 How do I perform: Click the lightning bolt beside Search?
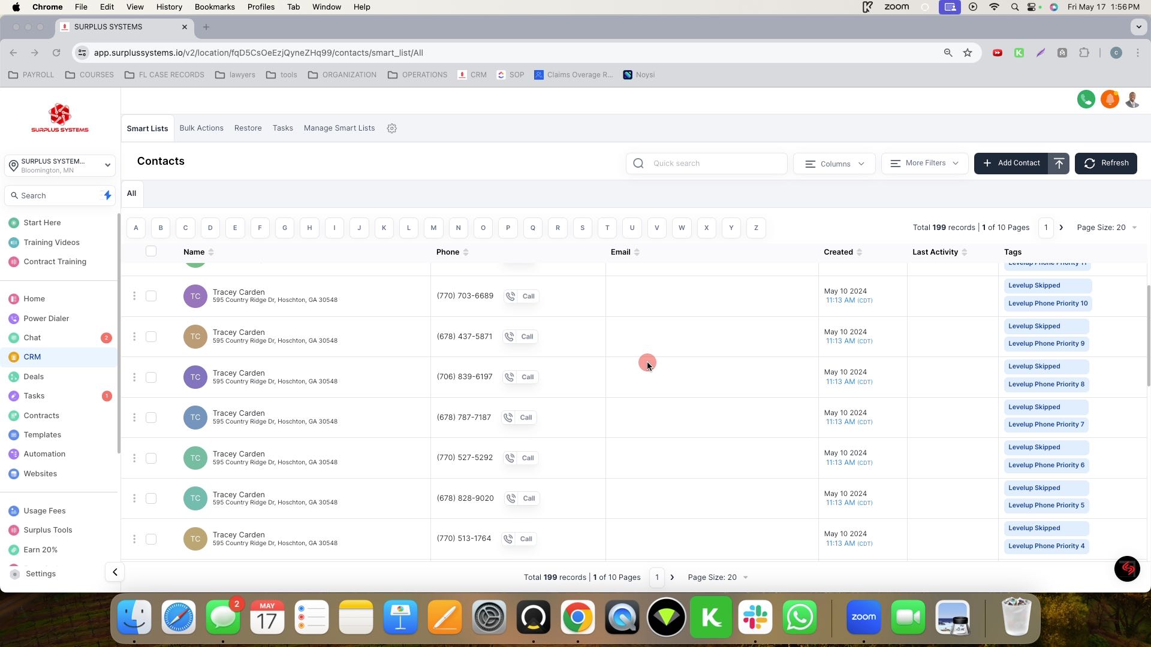[107, 195]
